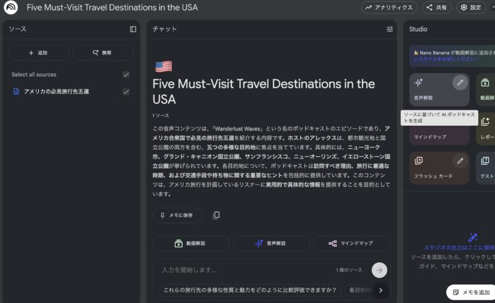Click 検索 to search sources
The image size is (495, 303).
[103, 53]
